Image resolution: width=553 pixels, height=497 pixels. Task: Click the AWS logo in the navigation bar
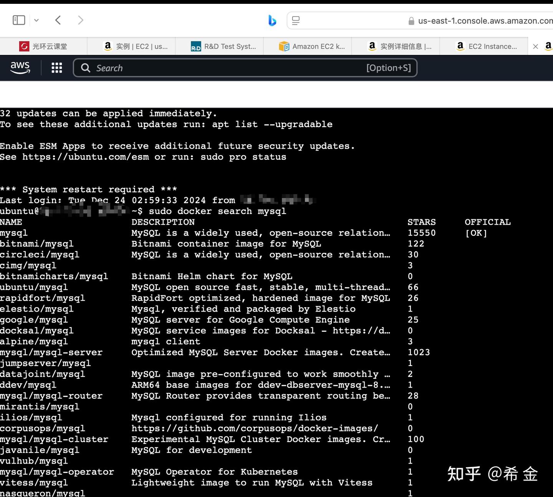pos(20,68)
